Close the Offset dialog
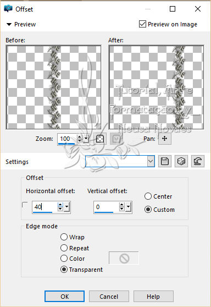This screenshot has height=307, width=211. (x=198, y=9)
